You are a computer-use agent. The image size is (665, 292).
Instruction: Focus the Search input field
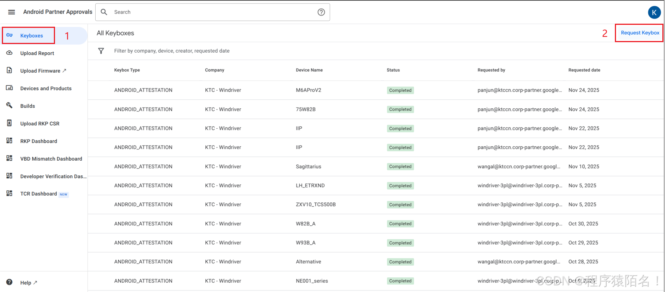point(213,12)
